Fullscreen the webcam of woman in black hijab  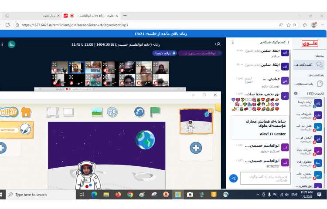click(x=155, y=64)
